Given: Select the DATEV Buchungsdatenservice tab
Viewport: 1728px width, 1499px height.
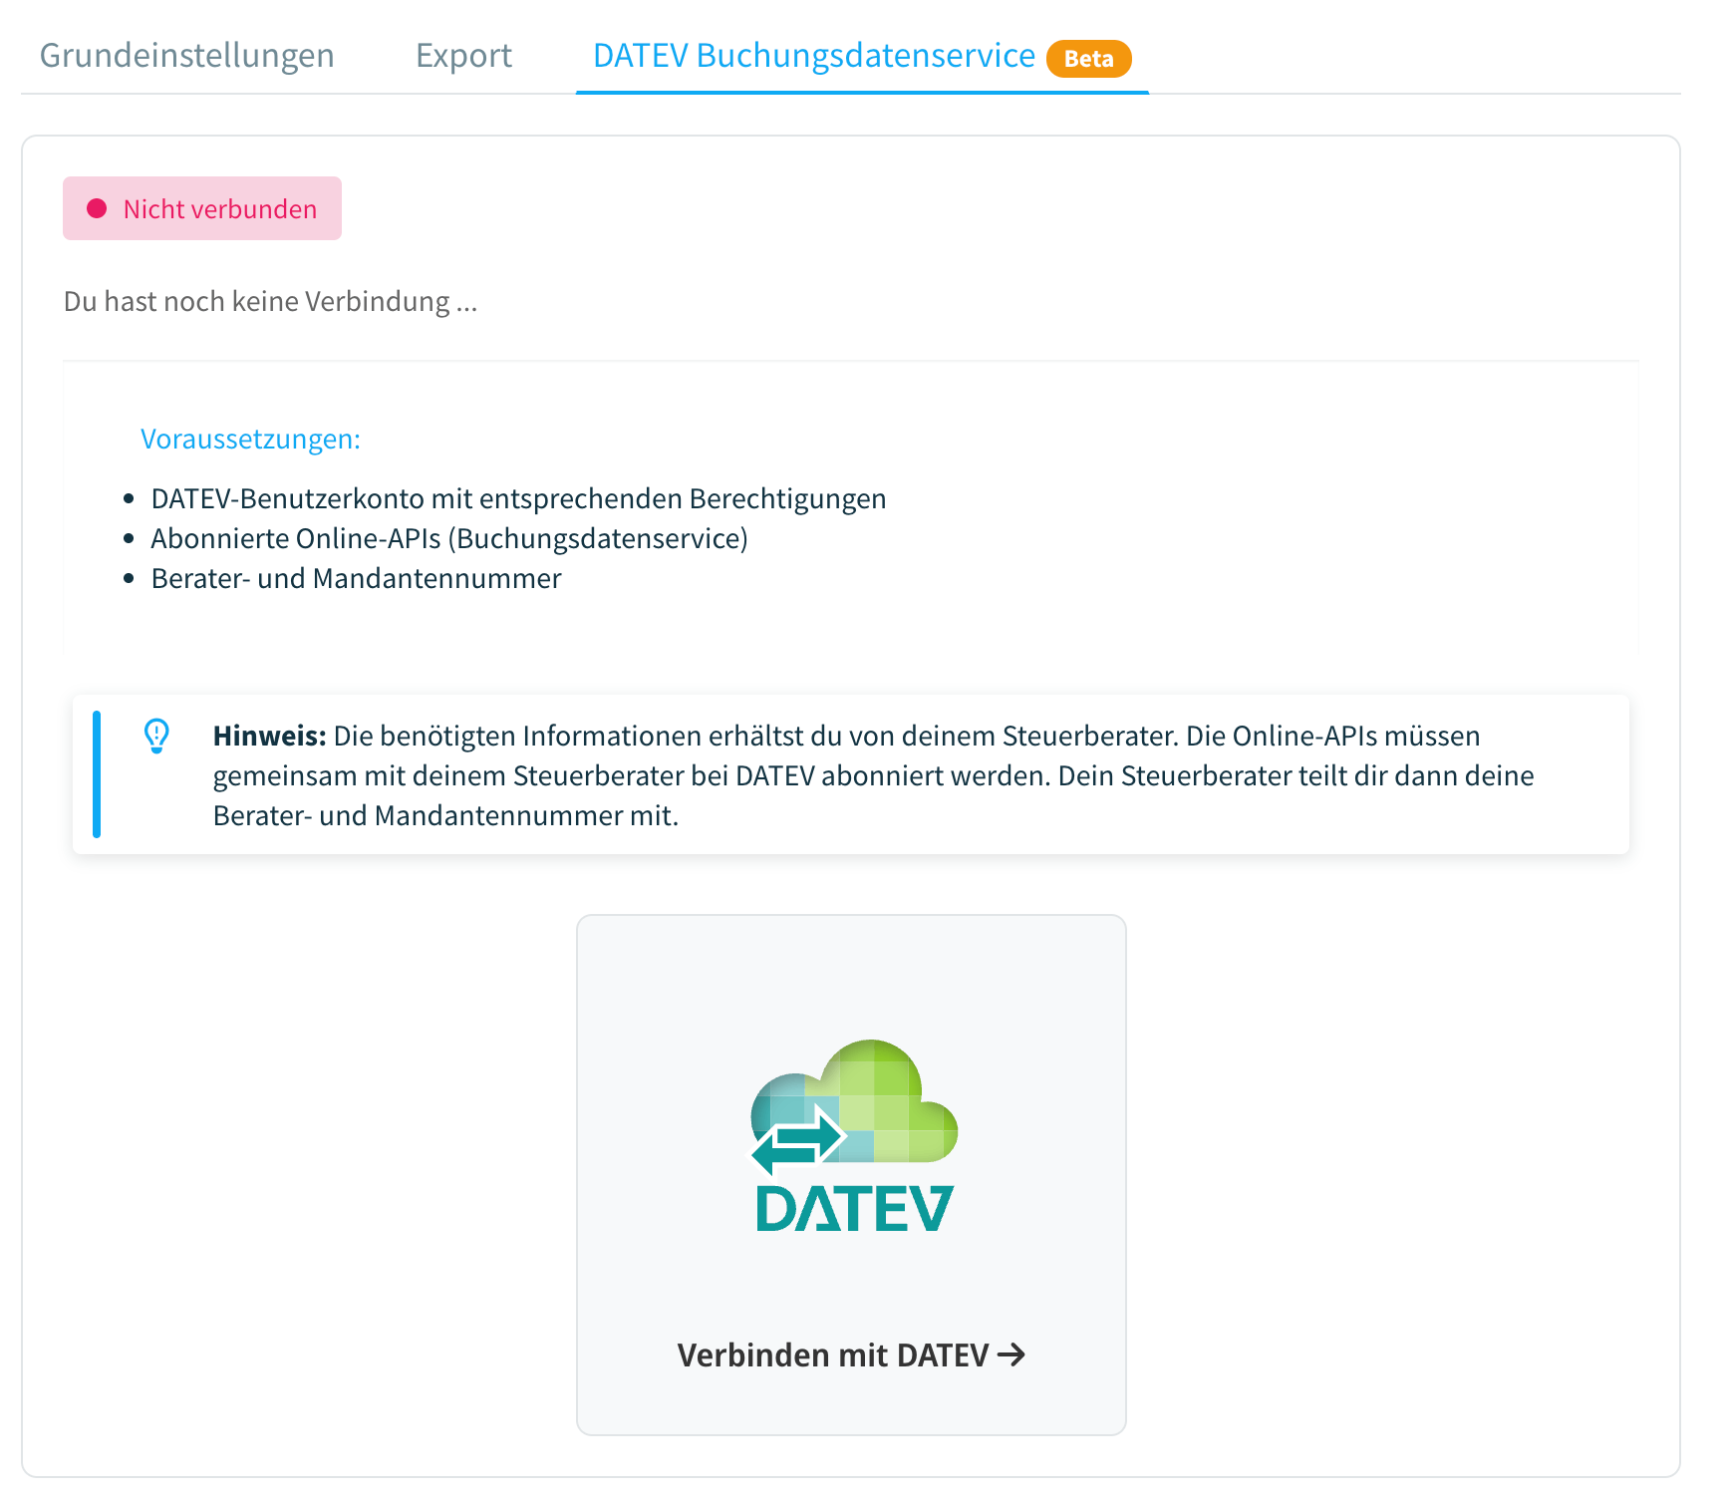Looking at the screenshot, I should pyautogui.click(x=812, y=55).
